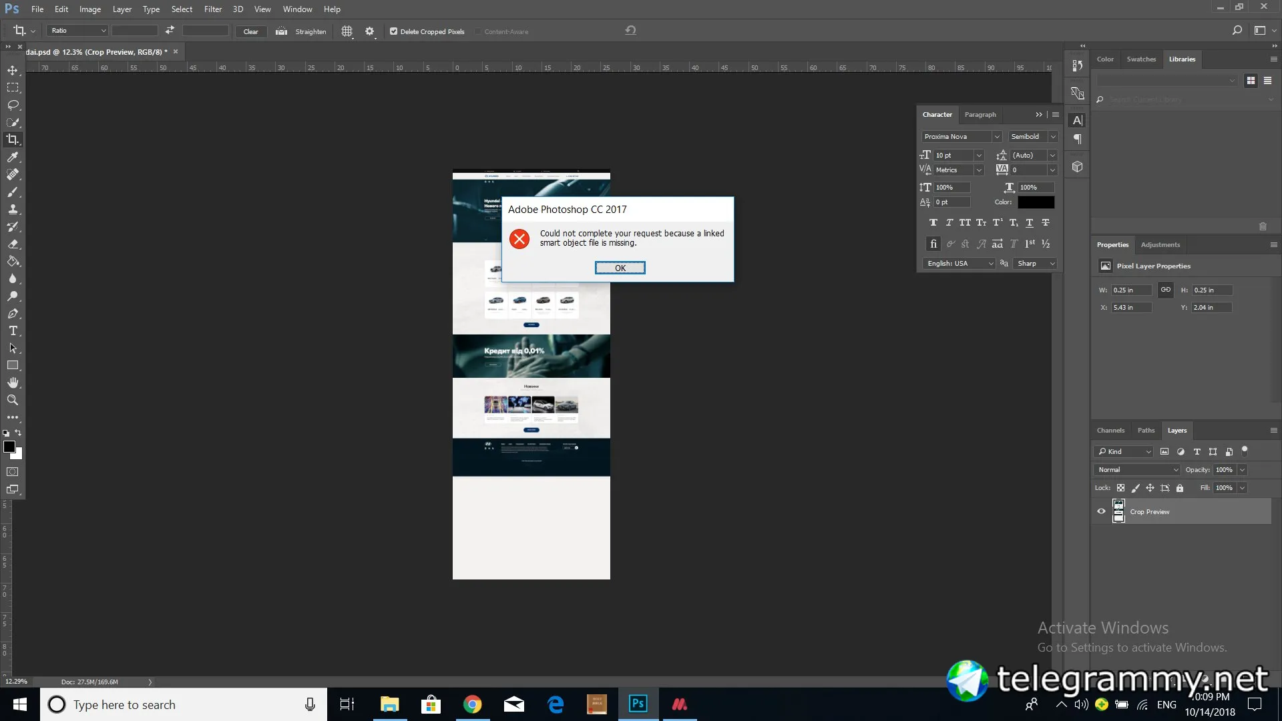This screenshot has width=1282, height=721.
Task: Click the Straighten icon in options bar
Action: click(282, 31)
